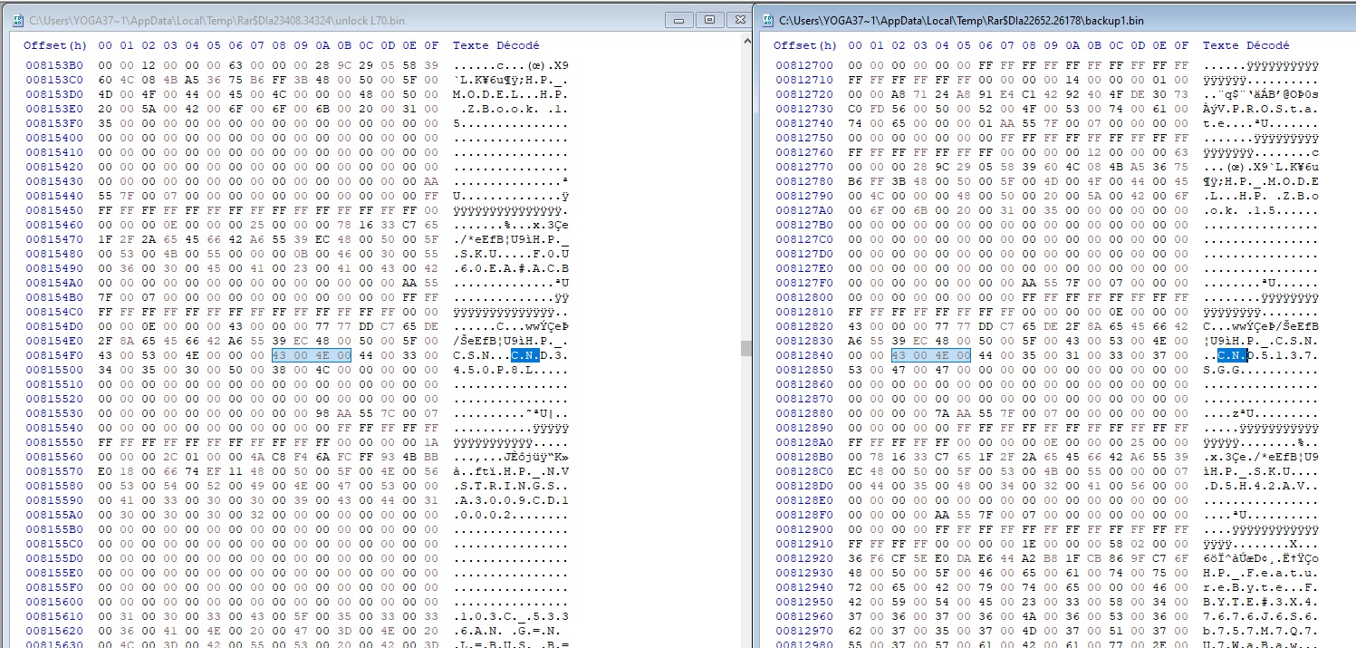
Task: Click highlighted 'C.N.' decoded text in unlock L70.bin
Action: pyautogui.click(x=525, y=355)
